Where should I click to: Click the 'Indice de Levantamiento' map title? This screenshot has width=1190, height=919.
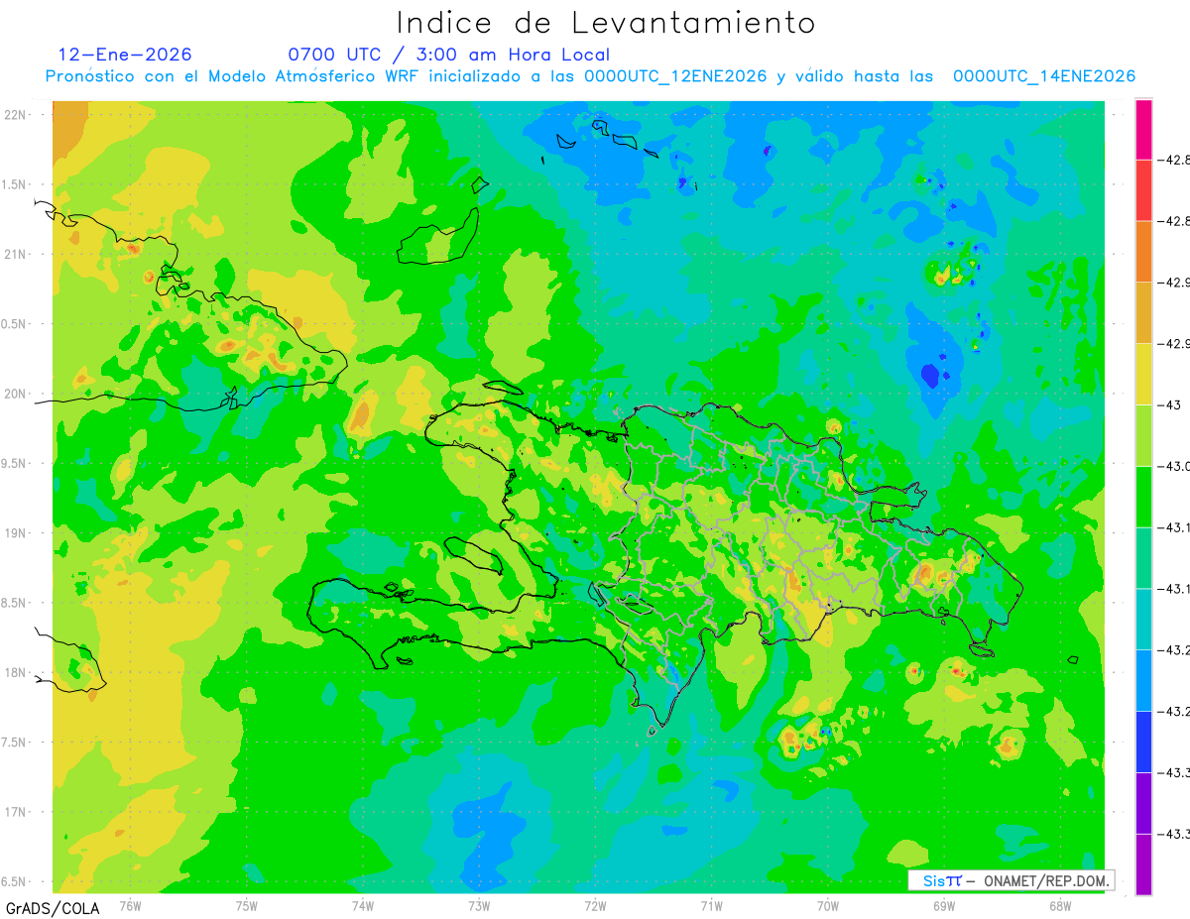606,23
